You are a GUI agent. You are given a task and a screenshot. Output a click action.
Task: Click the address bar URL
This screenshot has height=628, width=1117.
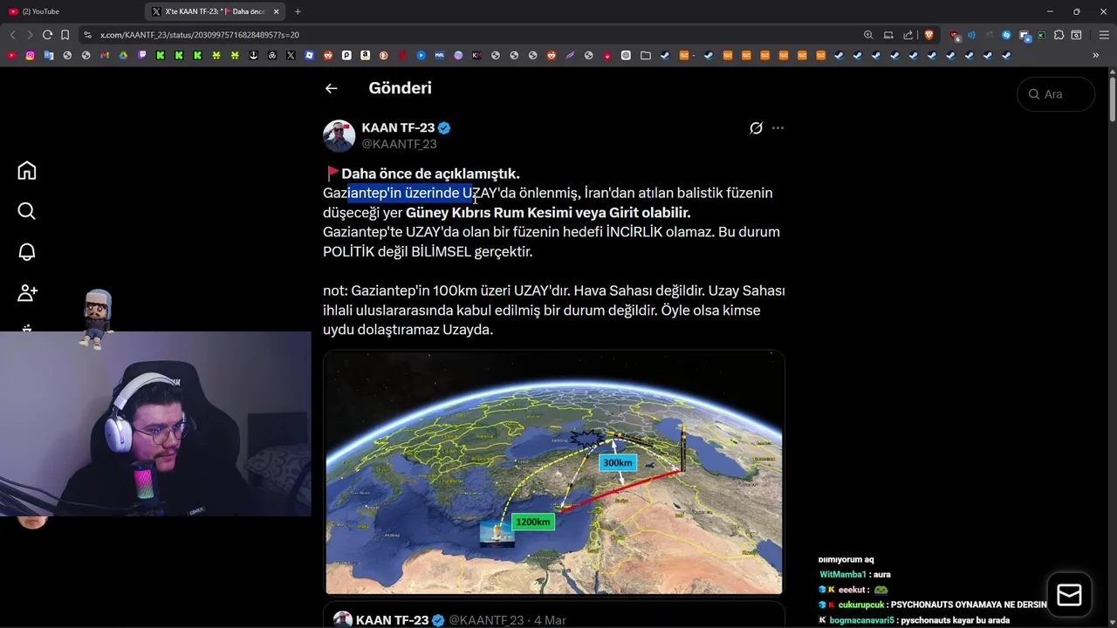[200, 35]
